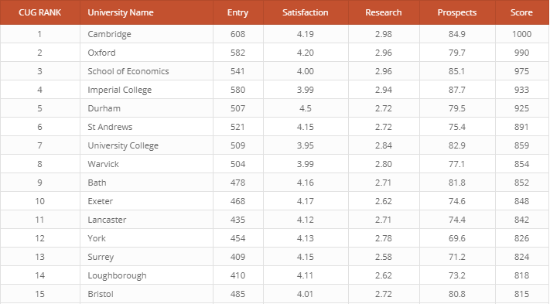Select Imperial College in the table
This screenshot has height=304, width=550.
(x=119, y=90)
